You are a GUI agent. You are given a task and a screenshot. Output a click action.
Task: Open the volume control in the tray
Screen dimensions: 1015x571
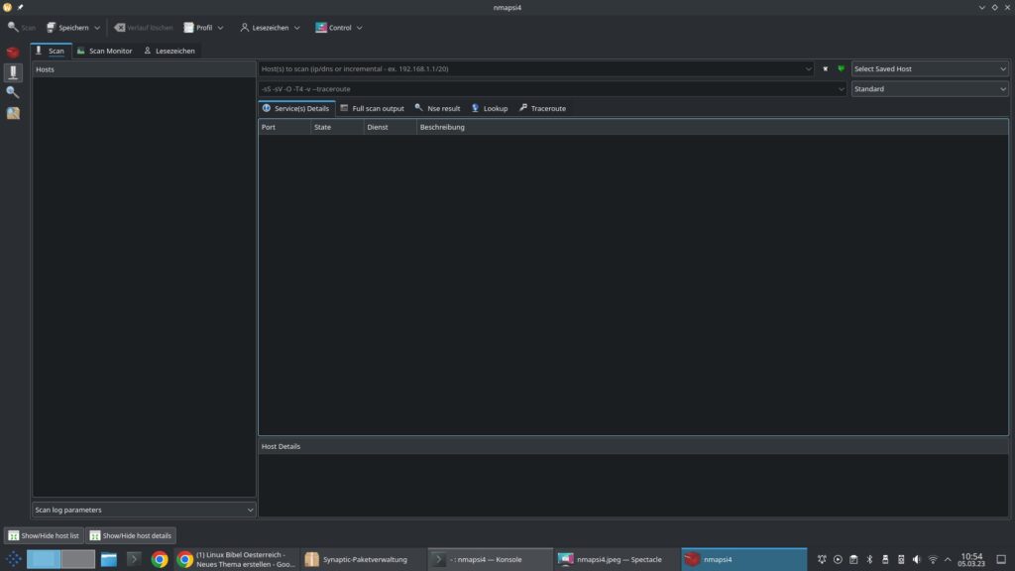[917, 559]
